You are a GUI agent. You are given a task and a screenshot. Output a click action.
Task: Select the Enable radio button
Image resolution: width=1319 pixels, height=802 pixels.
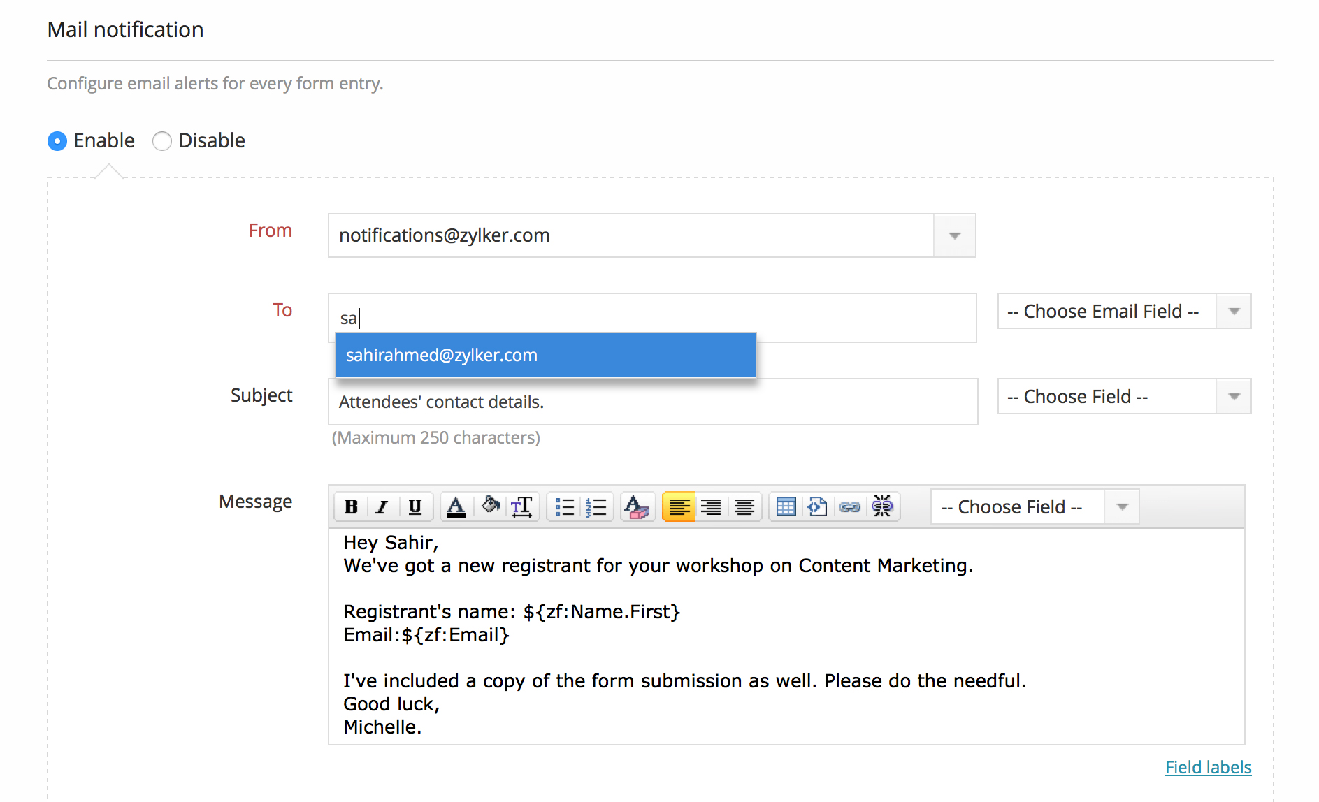click(x=57, y=141)
